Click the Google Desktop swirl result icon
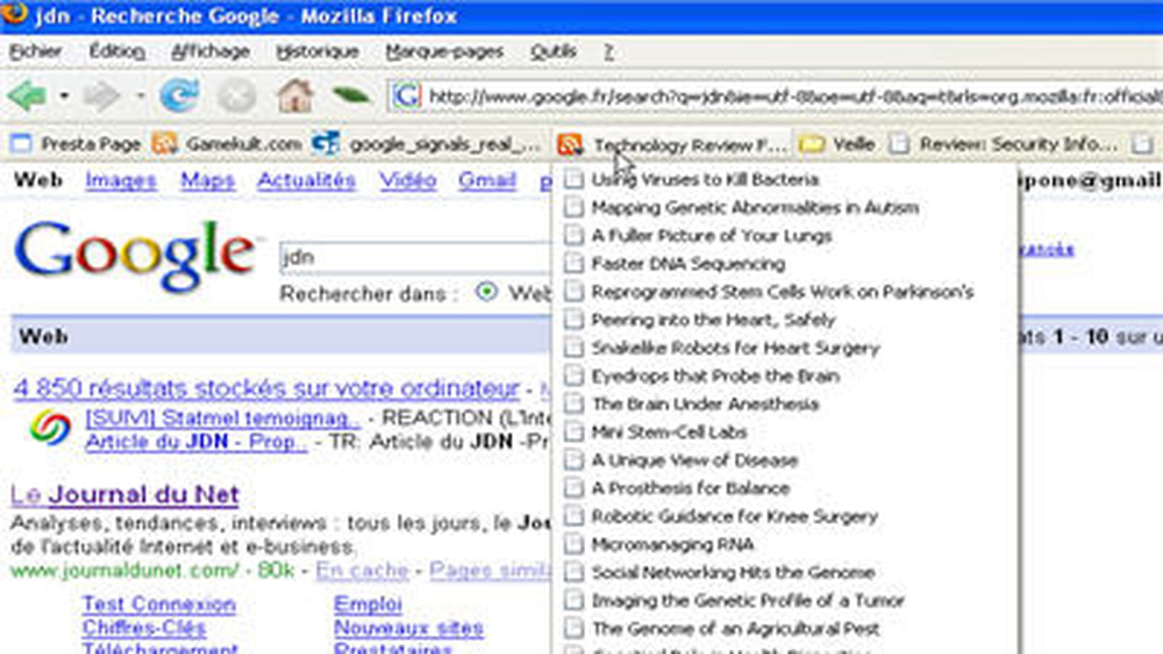The width and height of the screenshot is (1163, 654). [50, 427]
